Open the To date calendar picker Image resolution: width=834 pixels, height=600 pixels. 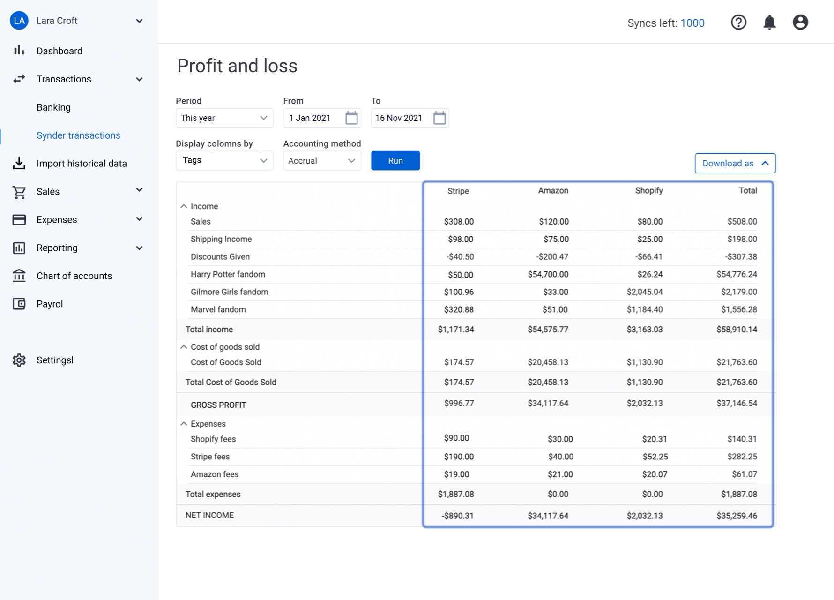(x=439, y=118)
